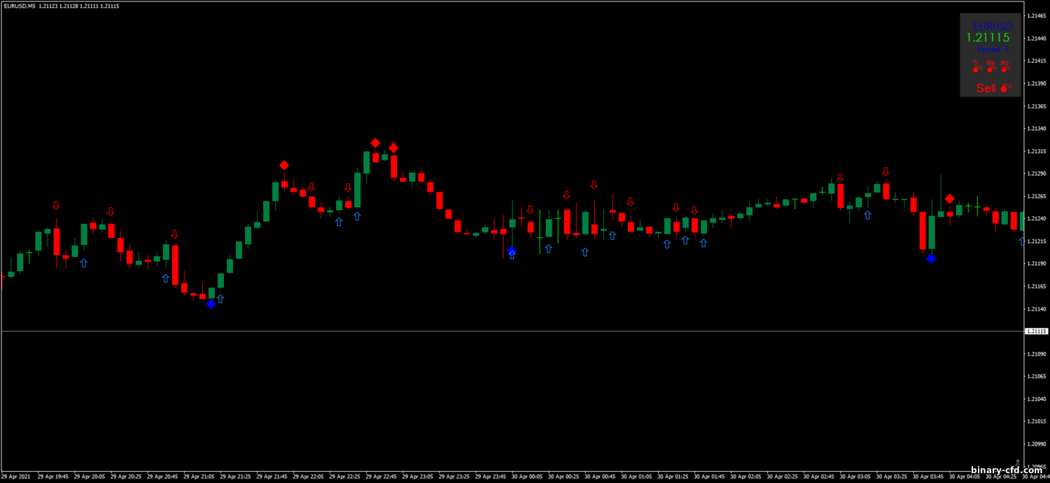
Task: Select the blue diamond near 29 Apr 21:05
Action: (211, 304)
